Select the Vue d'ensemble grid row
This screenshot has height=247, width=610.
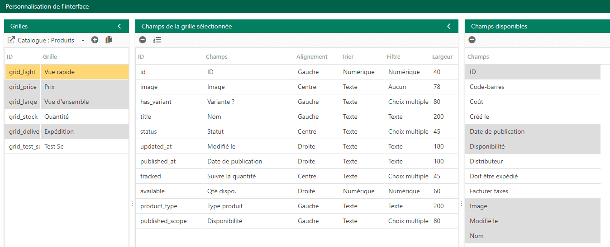tap(67, 102)
